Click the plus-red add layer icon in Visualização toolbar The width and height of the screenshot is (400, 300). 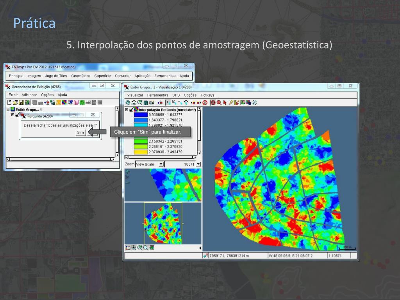pos(160,103)
